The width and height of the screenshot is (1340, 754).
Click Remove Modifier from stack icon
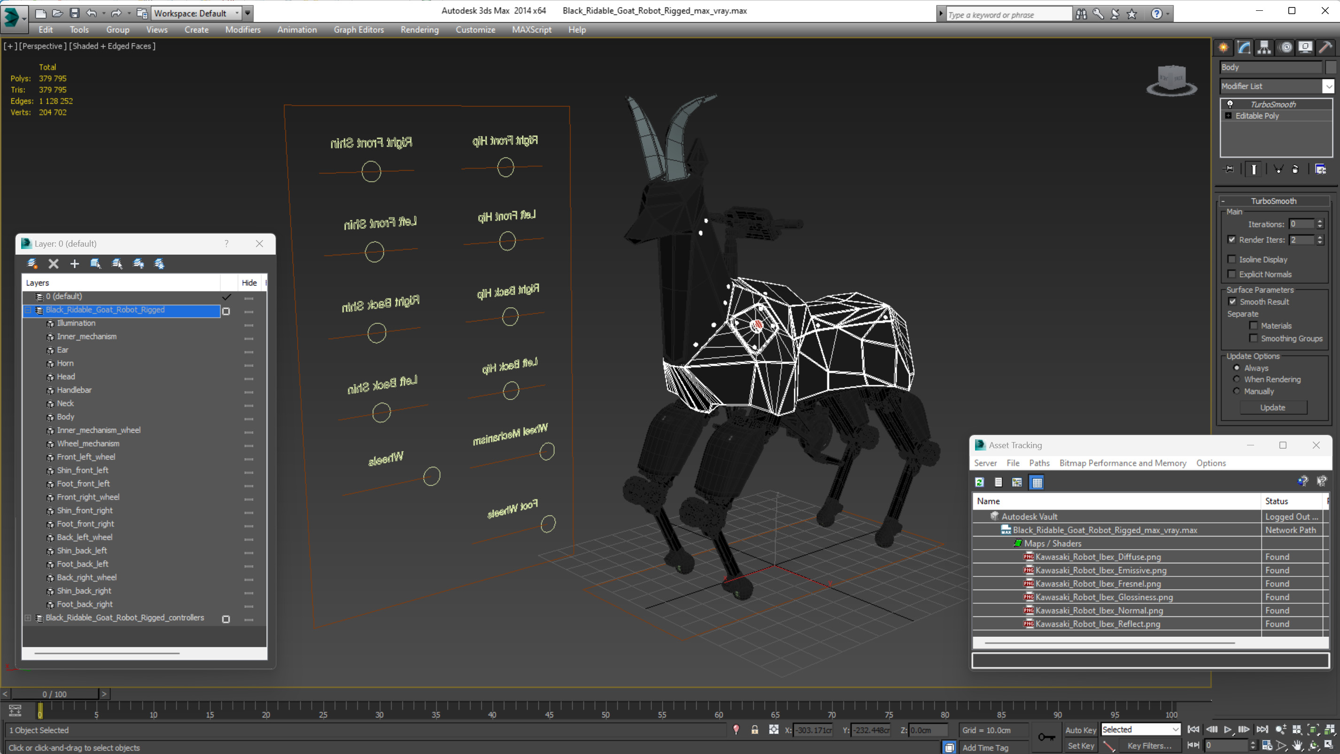click(x=1295, y=169)
